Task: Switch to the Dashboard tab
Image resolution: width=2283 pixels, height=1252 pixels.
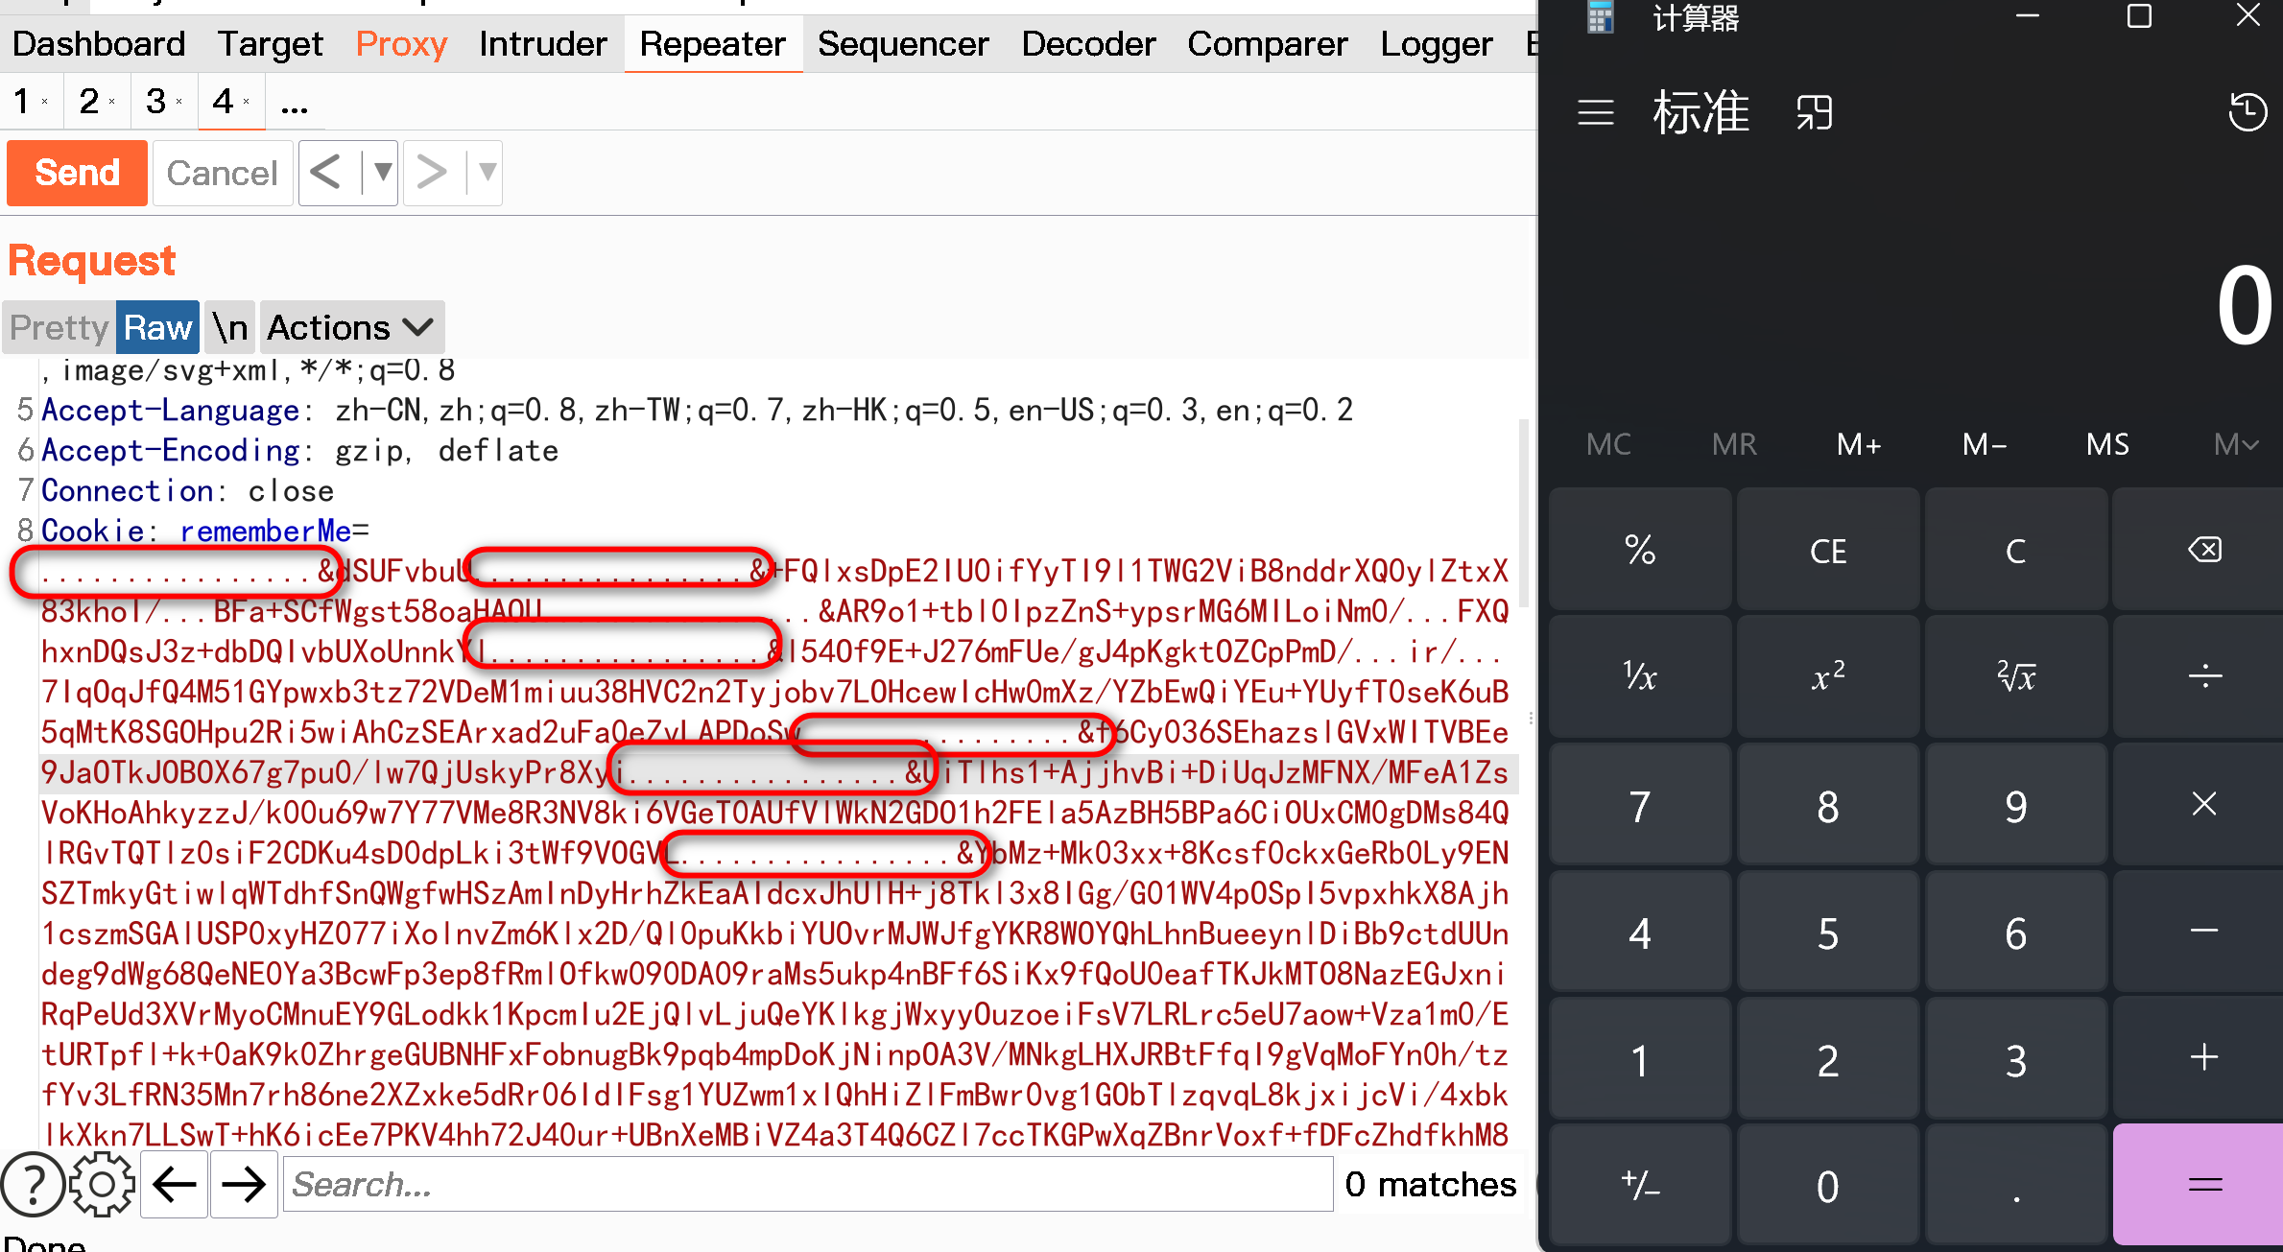Action: coord(99,44)
